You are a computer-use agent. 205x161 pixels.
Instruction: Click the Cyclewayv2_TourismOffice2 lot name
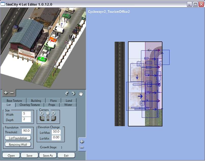click(109, 12)
